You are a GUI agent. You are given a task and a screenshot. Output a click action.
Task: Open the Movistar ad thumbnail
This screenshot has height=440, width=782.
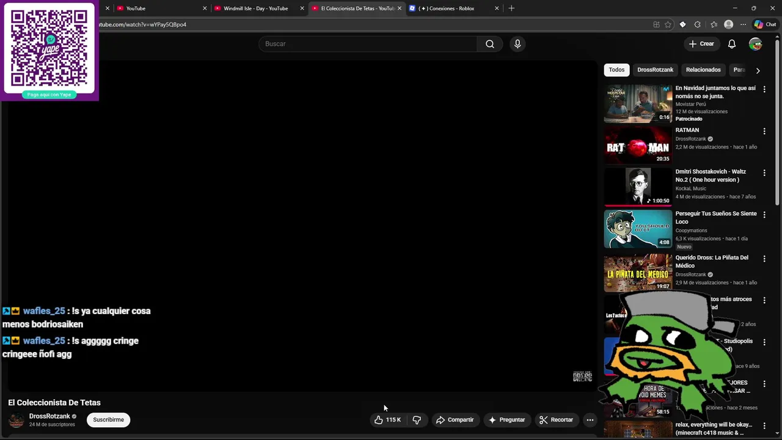click(638, 103)
